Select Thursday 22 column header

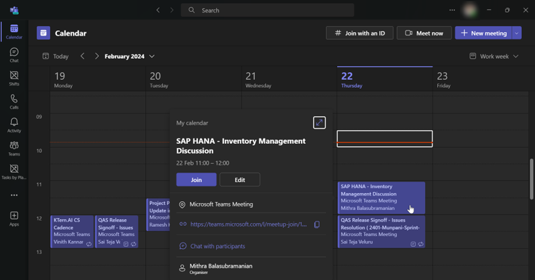point(385,80)
